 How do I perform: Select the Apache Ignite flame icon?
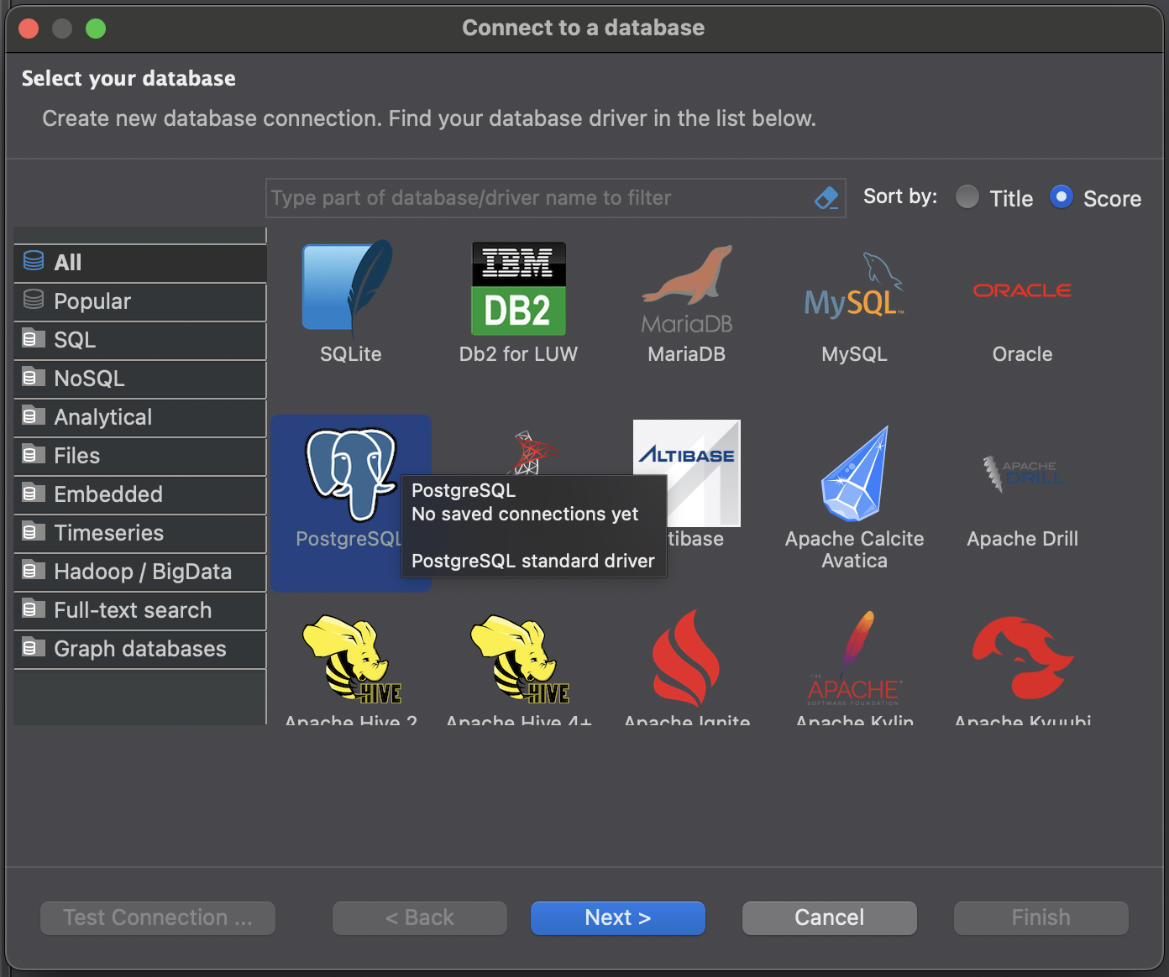click(686, 658)
